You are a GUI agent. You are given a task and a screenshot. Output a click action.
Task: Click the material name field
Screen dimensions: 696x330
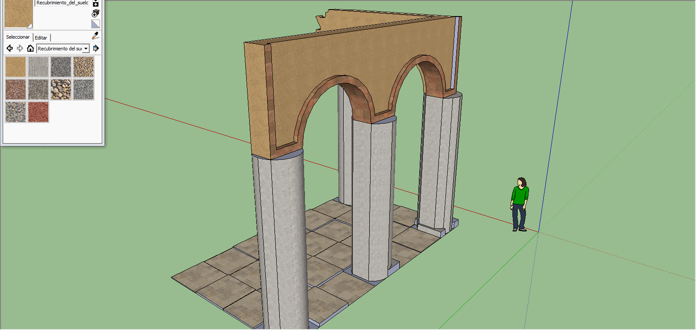click(62, 3)
